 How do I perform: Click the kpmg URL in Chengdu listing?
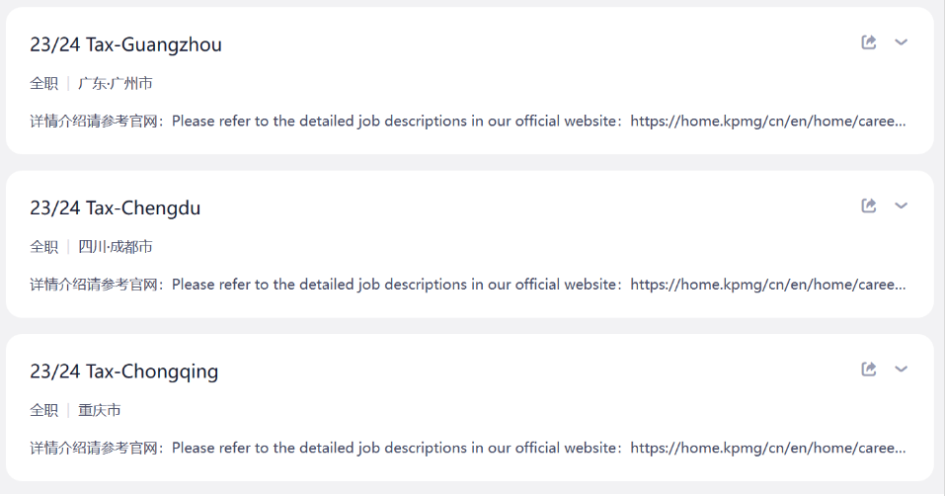(768, 285)
